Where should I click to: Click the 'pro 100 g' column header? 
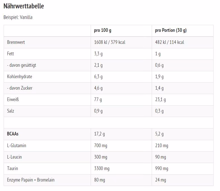[102, 30]
